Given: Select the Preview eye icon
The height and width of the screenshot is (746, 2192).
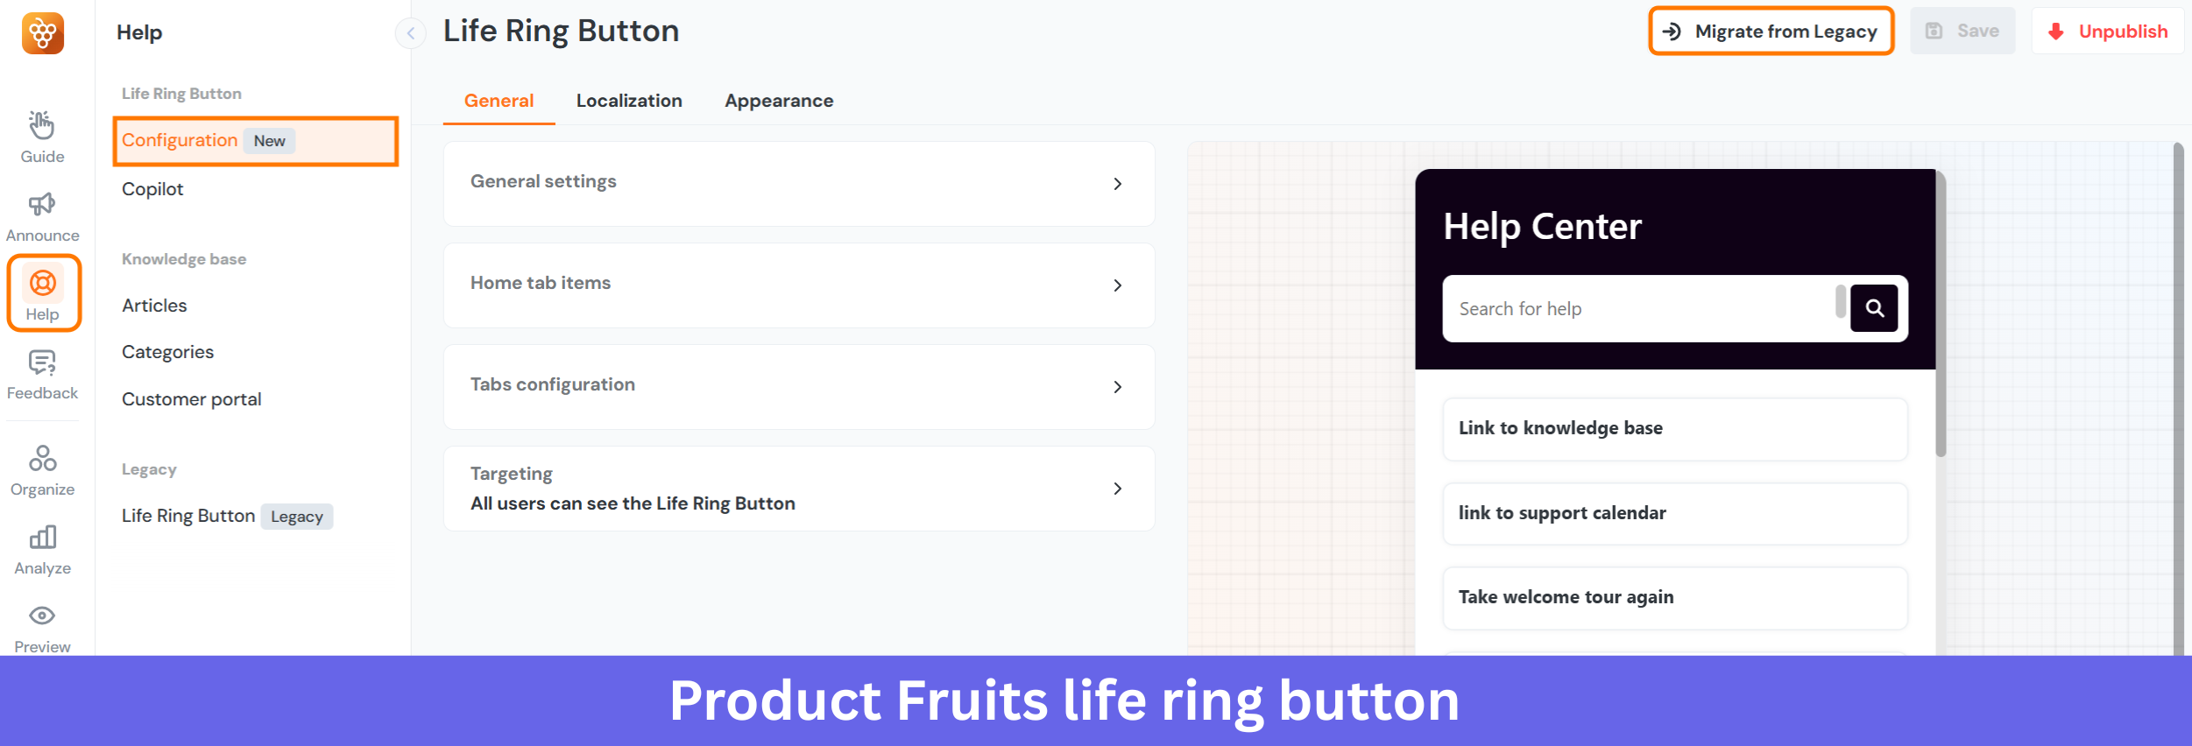Looking at the screenshot, I should [x=41, y=616].
